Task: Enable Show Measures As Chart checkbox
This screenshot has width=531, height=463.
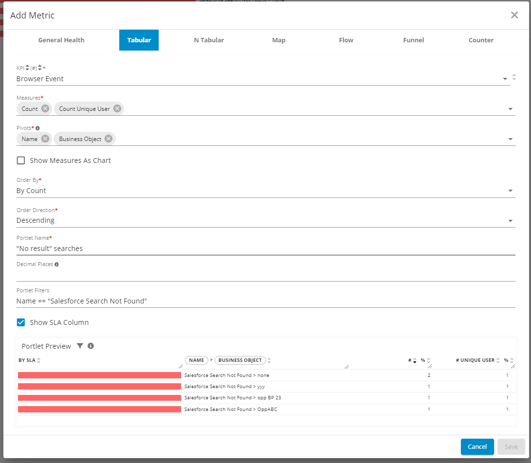Action: tap(21, 160)
